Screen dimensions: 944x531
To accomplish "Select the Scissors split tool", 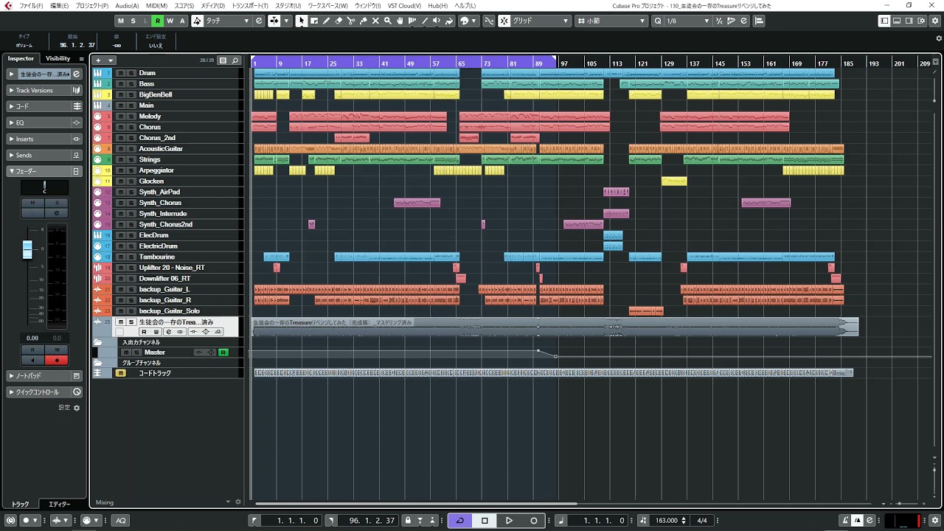I will coord(351,21).
